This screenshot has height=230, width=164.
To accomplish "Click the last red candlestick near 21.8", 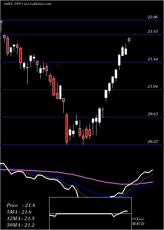I will [x=129, y=39].
